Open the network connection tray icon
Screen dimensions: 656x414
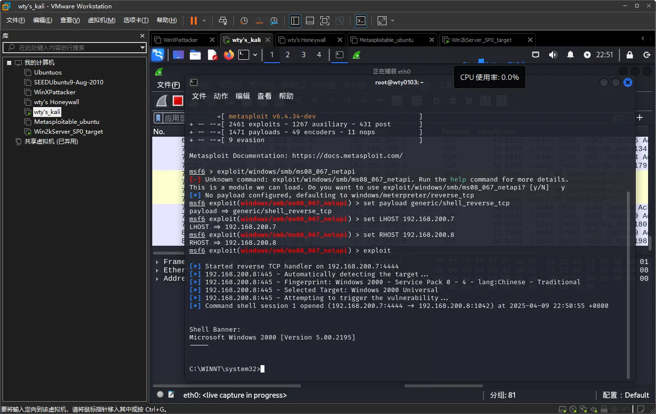pyautogui.click(x=535, y=55)
